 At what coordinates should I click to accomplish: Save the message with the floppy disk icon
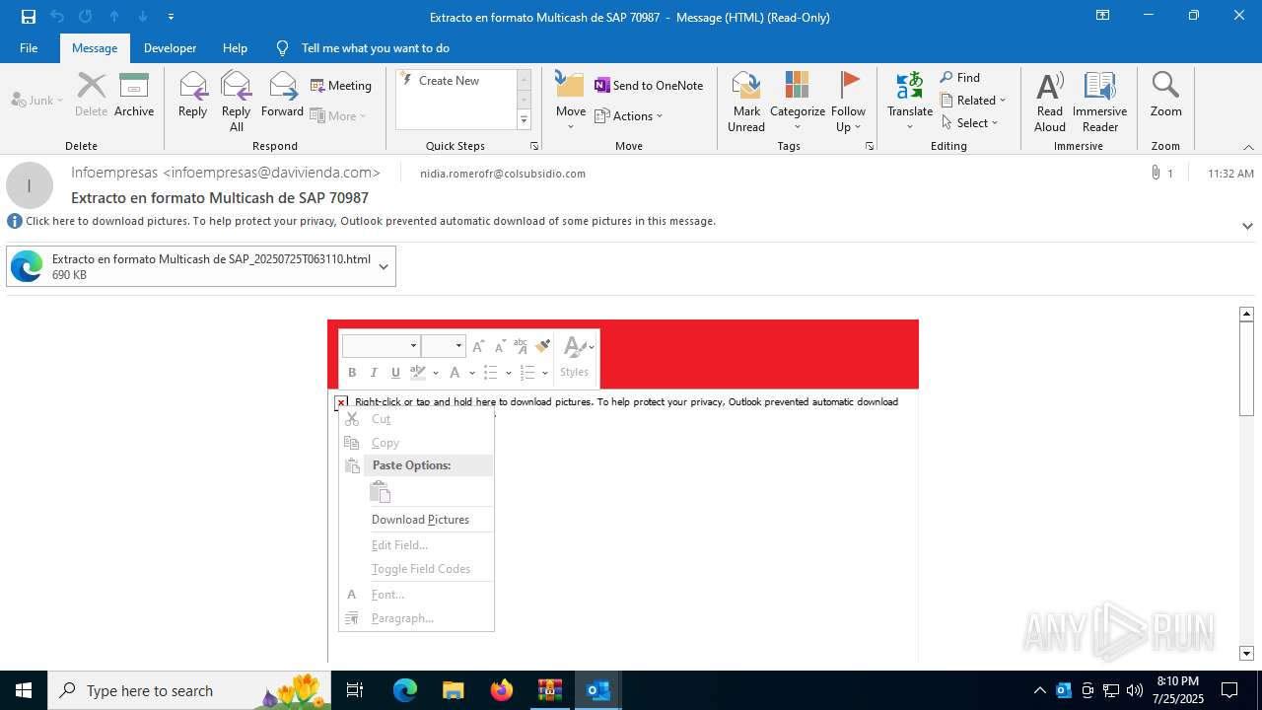pos(28,17)
